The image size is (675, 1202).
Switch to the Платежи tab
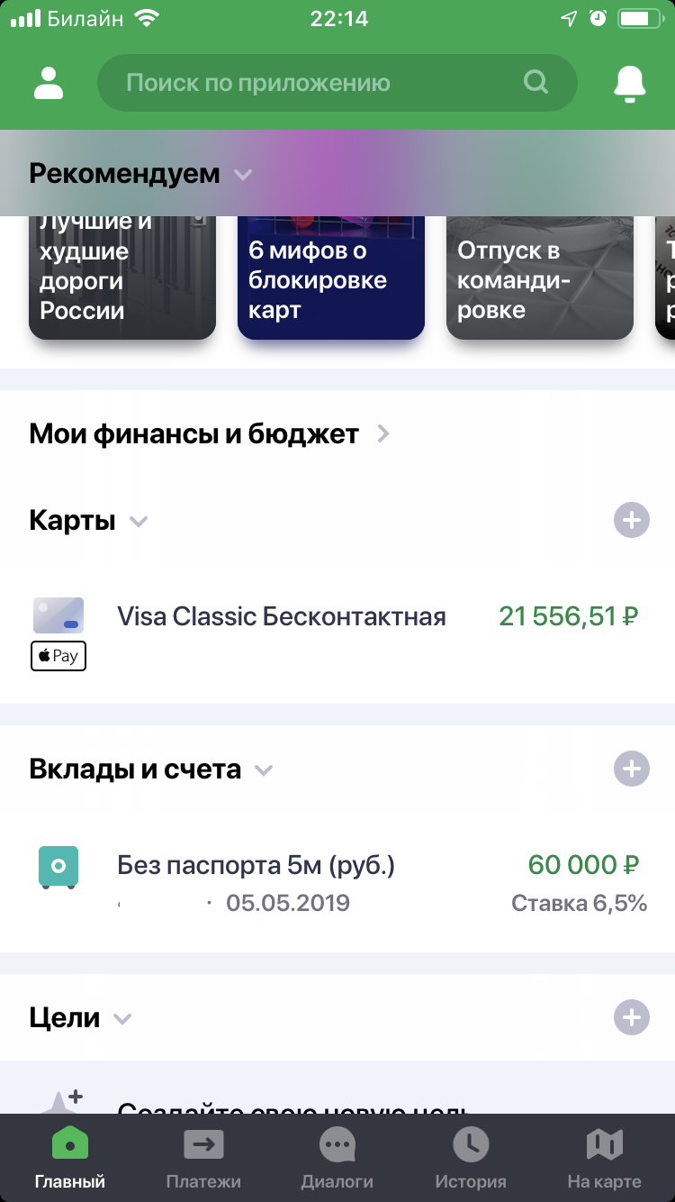pyautogui.click(x=203, y=1159)
